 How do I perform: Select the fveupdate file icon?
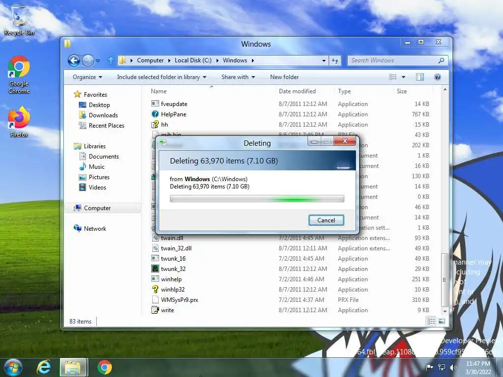tap(155, 104)
